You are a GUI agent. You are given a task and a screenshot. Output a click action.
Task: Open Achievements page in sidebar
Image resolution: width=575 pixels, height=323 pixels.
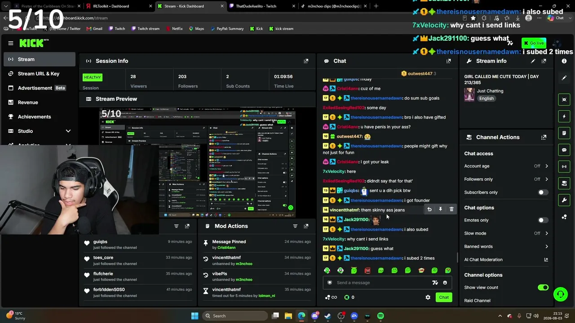pyautogui.click(x=40, y=117)
